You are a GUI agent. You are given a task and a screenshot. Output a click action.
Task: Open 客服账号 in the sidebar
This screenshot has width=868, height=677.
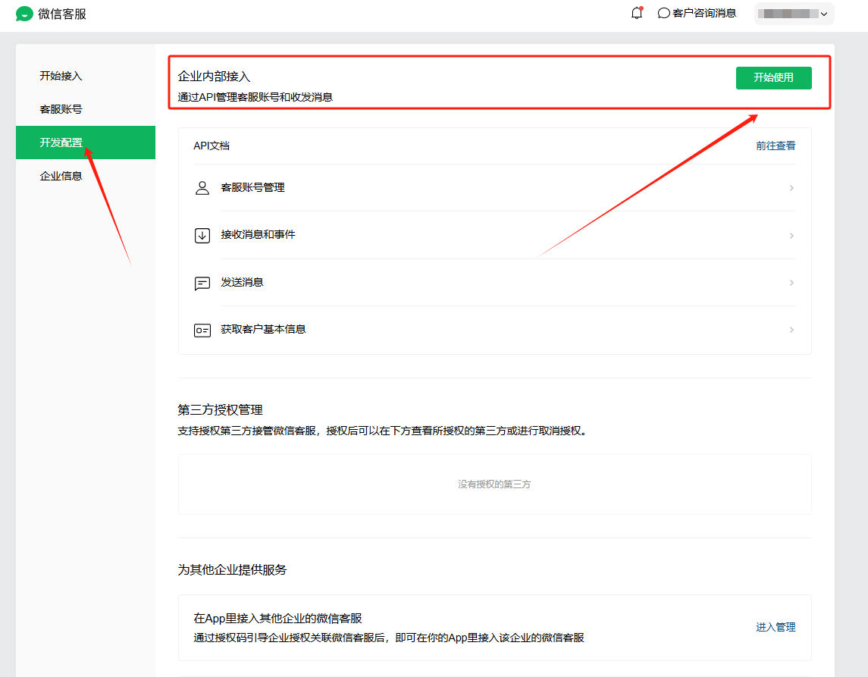tap(61, 109)
